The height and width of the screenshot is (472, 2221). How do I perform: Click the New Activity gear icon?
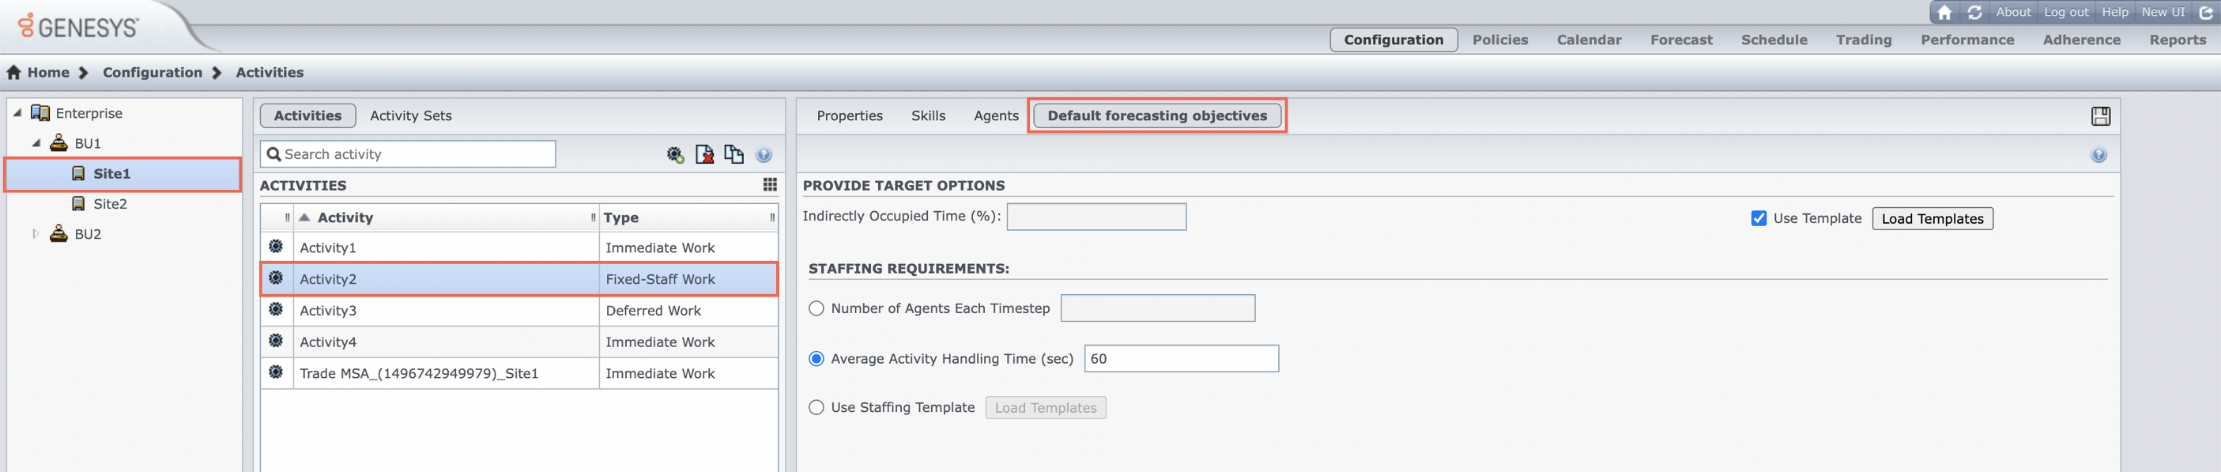pyautogui.click(x=675, y=155)
